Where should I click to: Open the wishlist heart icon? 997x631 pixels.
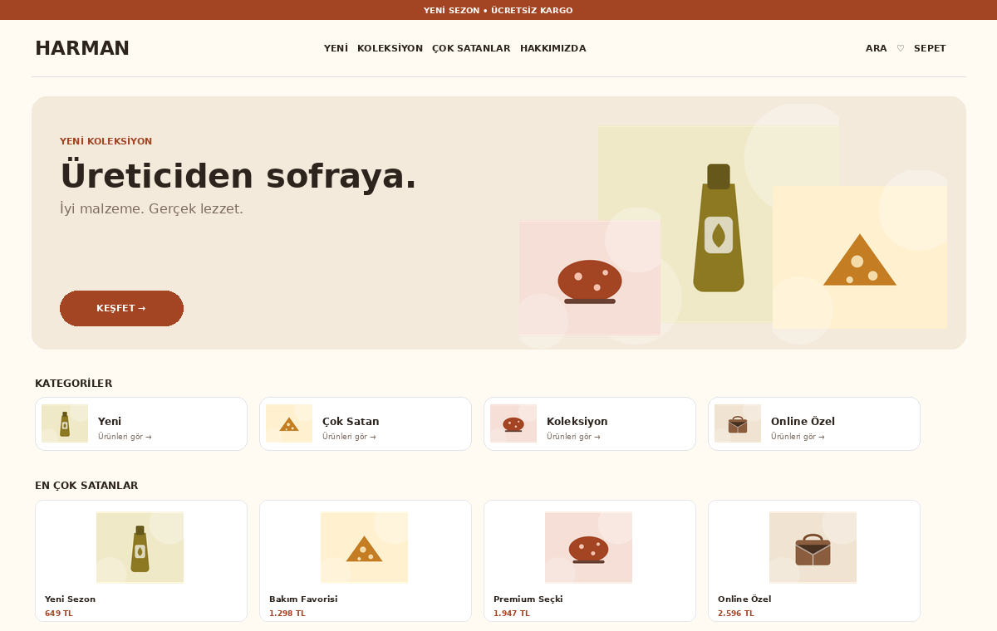[901, 48]
